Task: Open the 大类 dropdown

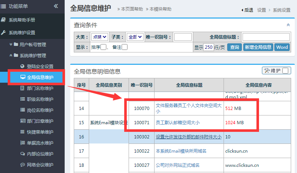Action: click(x=100, y=37)
